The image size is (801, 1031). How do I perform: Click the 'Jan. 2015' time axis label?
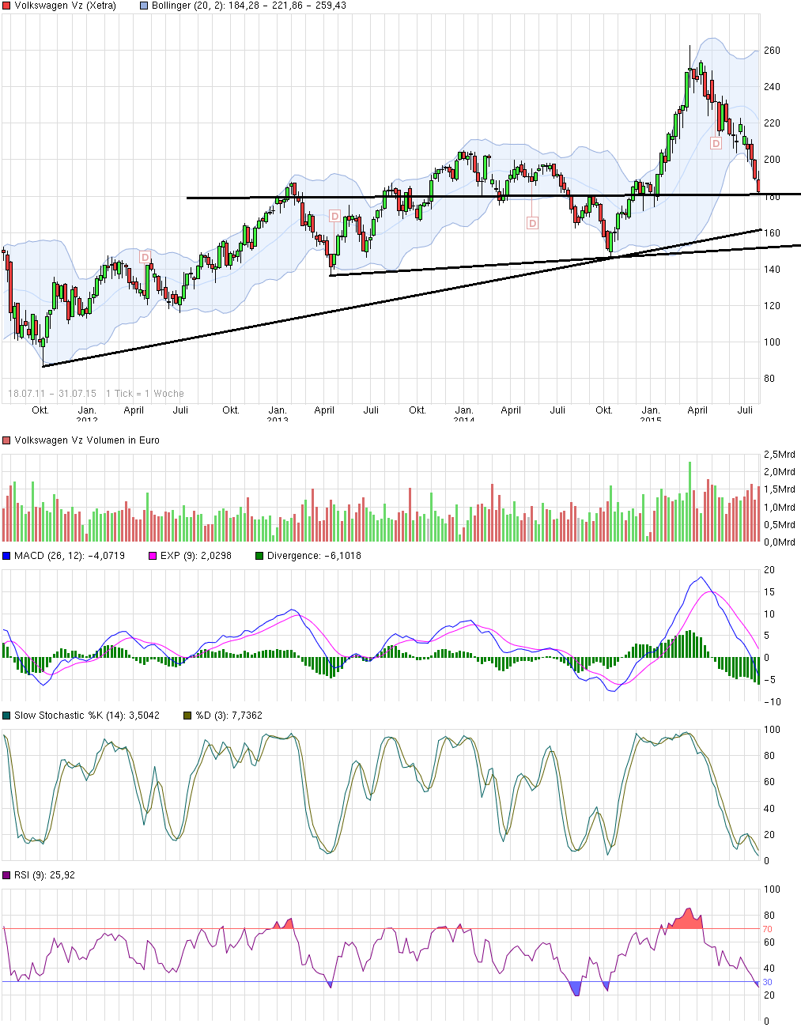tap(651, 414)
